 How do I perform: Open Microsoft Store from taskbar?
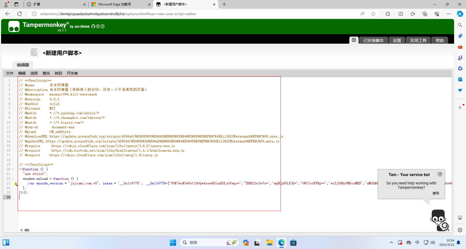[293, 242]
